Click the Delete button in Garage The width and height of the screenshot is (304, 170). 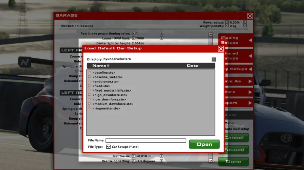pyautogui.click(x=239, y=115)
